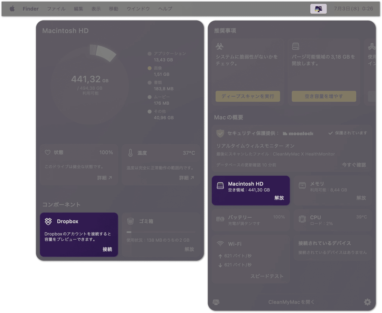
Task: Click the 100% battery value
Action: [x=279, y=217]
